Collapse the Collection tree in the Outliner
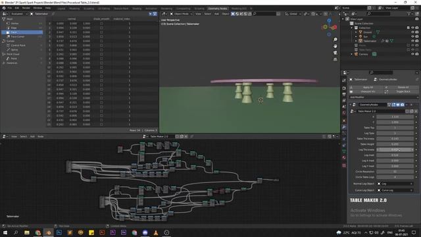421x237 pixels. pos(352,28)
